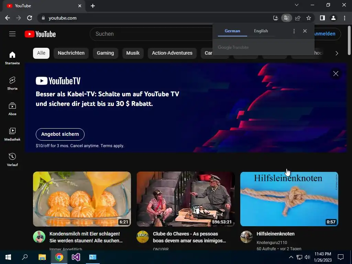
Task: Select the Alle filter chip
Action: tap(41, 53)
